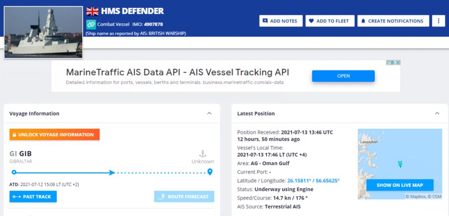Click the United Kingdom flag icon
The height and width of the screenshot is (216, 449).
(x=92, y=11)
